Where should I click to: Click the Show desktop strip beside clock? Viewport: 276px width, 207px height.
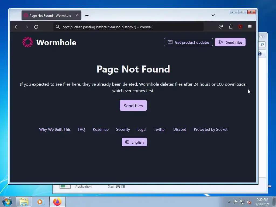click(274, 202)
